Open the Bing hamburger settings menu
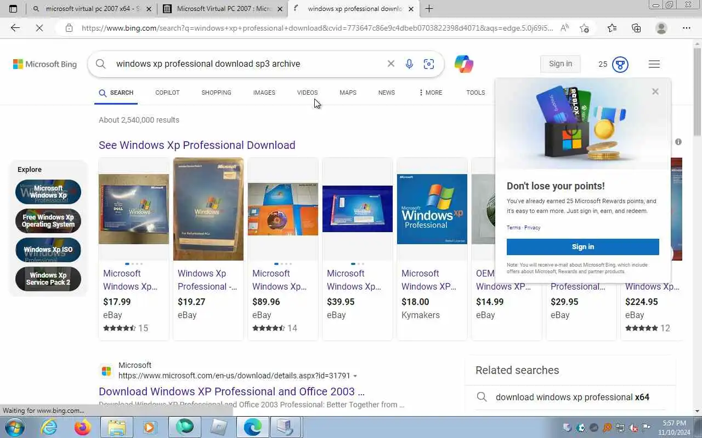702x438 pixels. click(x=654, y=64)
